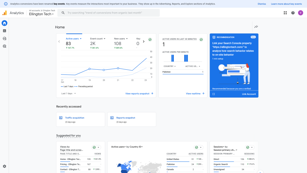The height and width of the screenshot is (173, 307).
Task: Click the Canada row in country table
Action: (185, 169)
